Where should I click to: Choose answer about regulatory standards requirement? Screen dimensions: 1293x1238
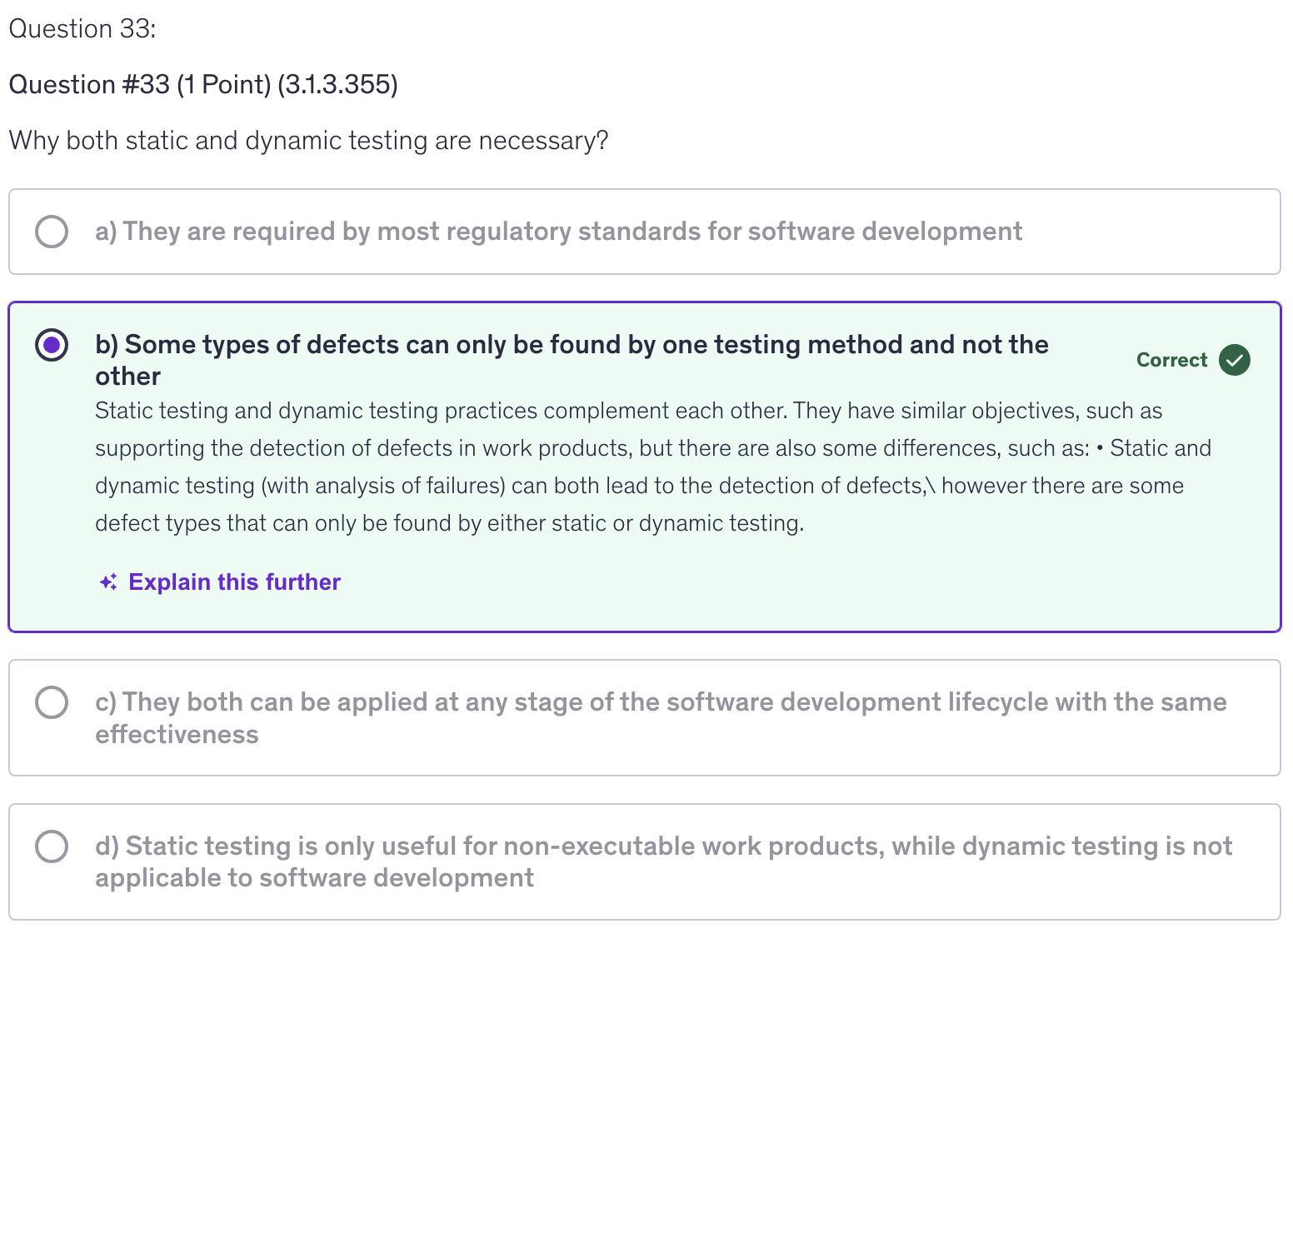pos(558,232)
